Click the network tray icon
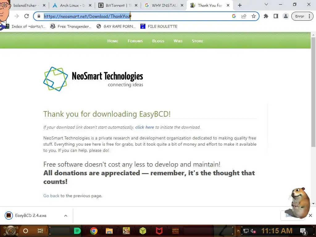Viewport: 316px width, 237px height. 246,231
